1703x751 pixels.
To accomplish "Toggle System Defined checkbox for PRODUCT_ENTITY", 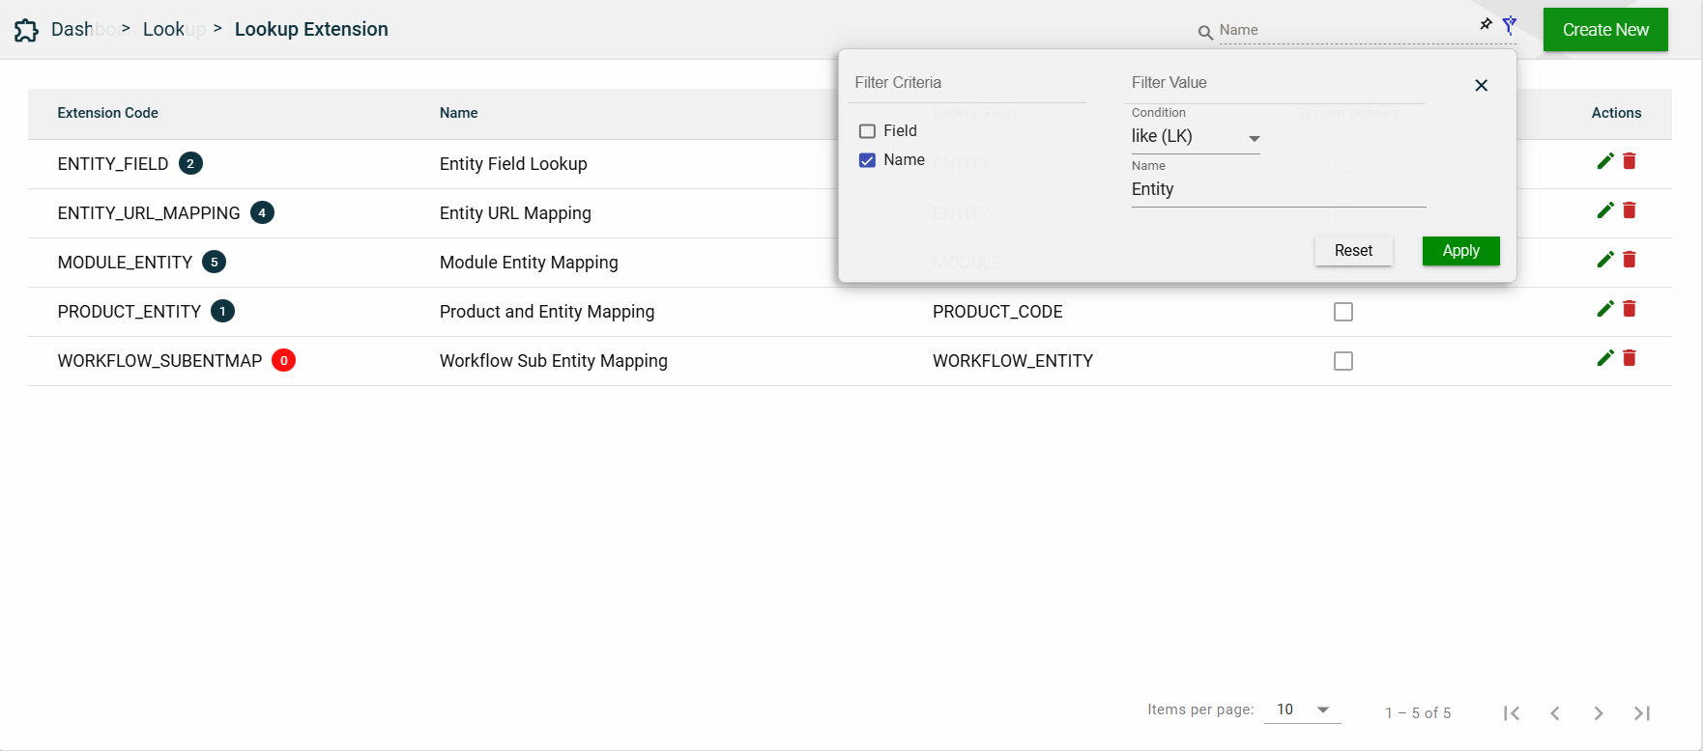I will (x=1342, y=312).
